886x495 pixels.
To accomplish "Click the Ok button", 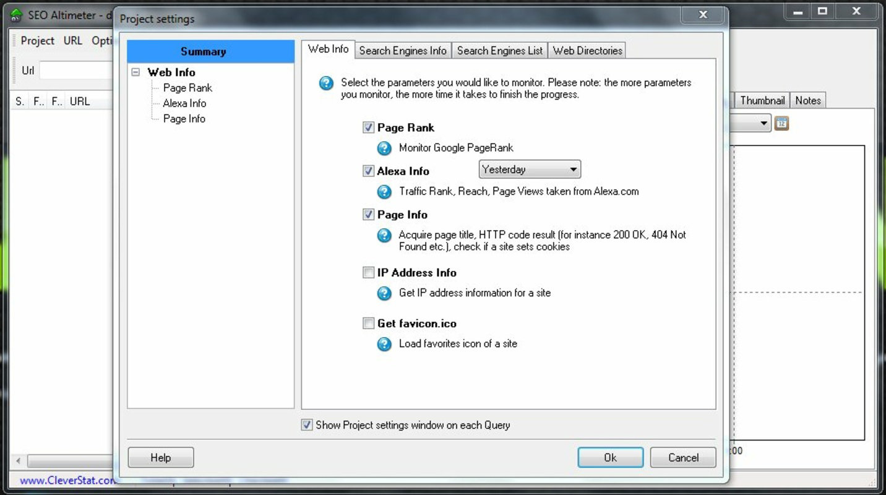I will click(610, 458).
